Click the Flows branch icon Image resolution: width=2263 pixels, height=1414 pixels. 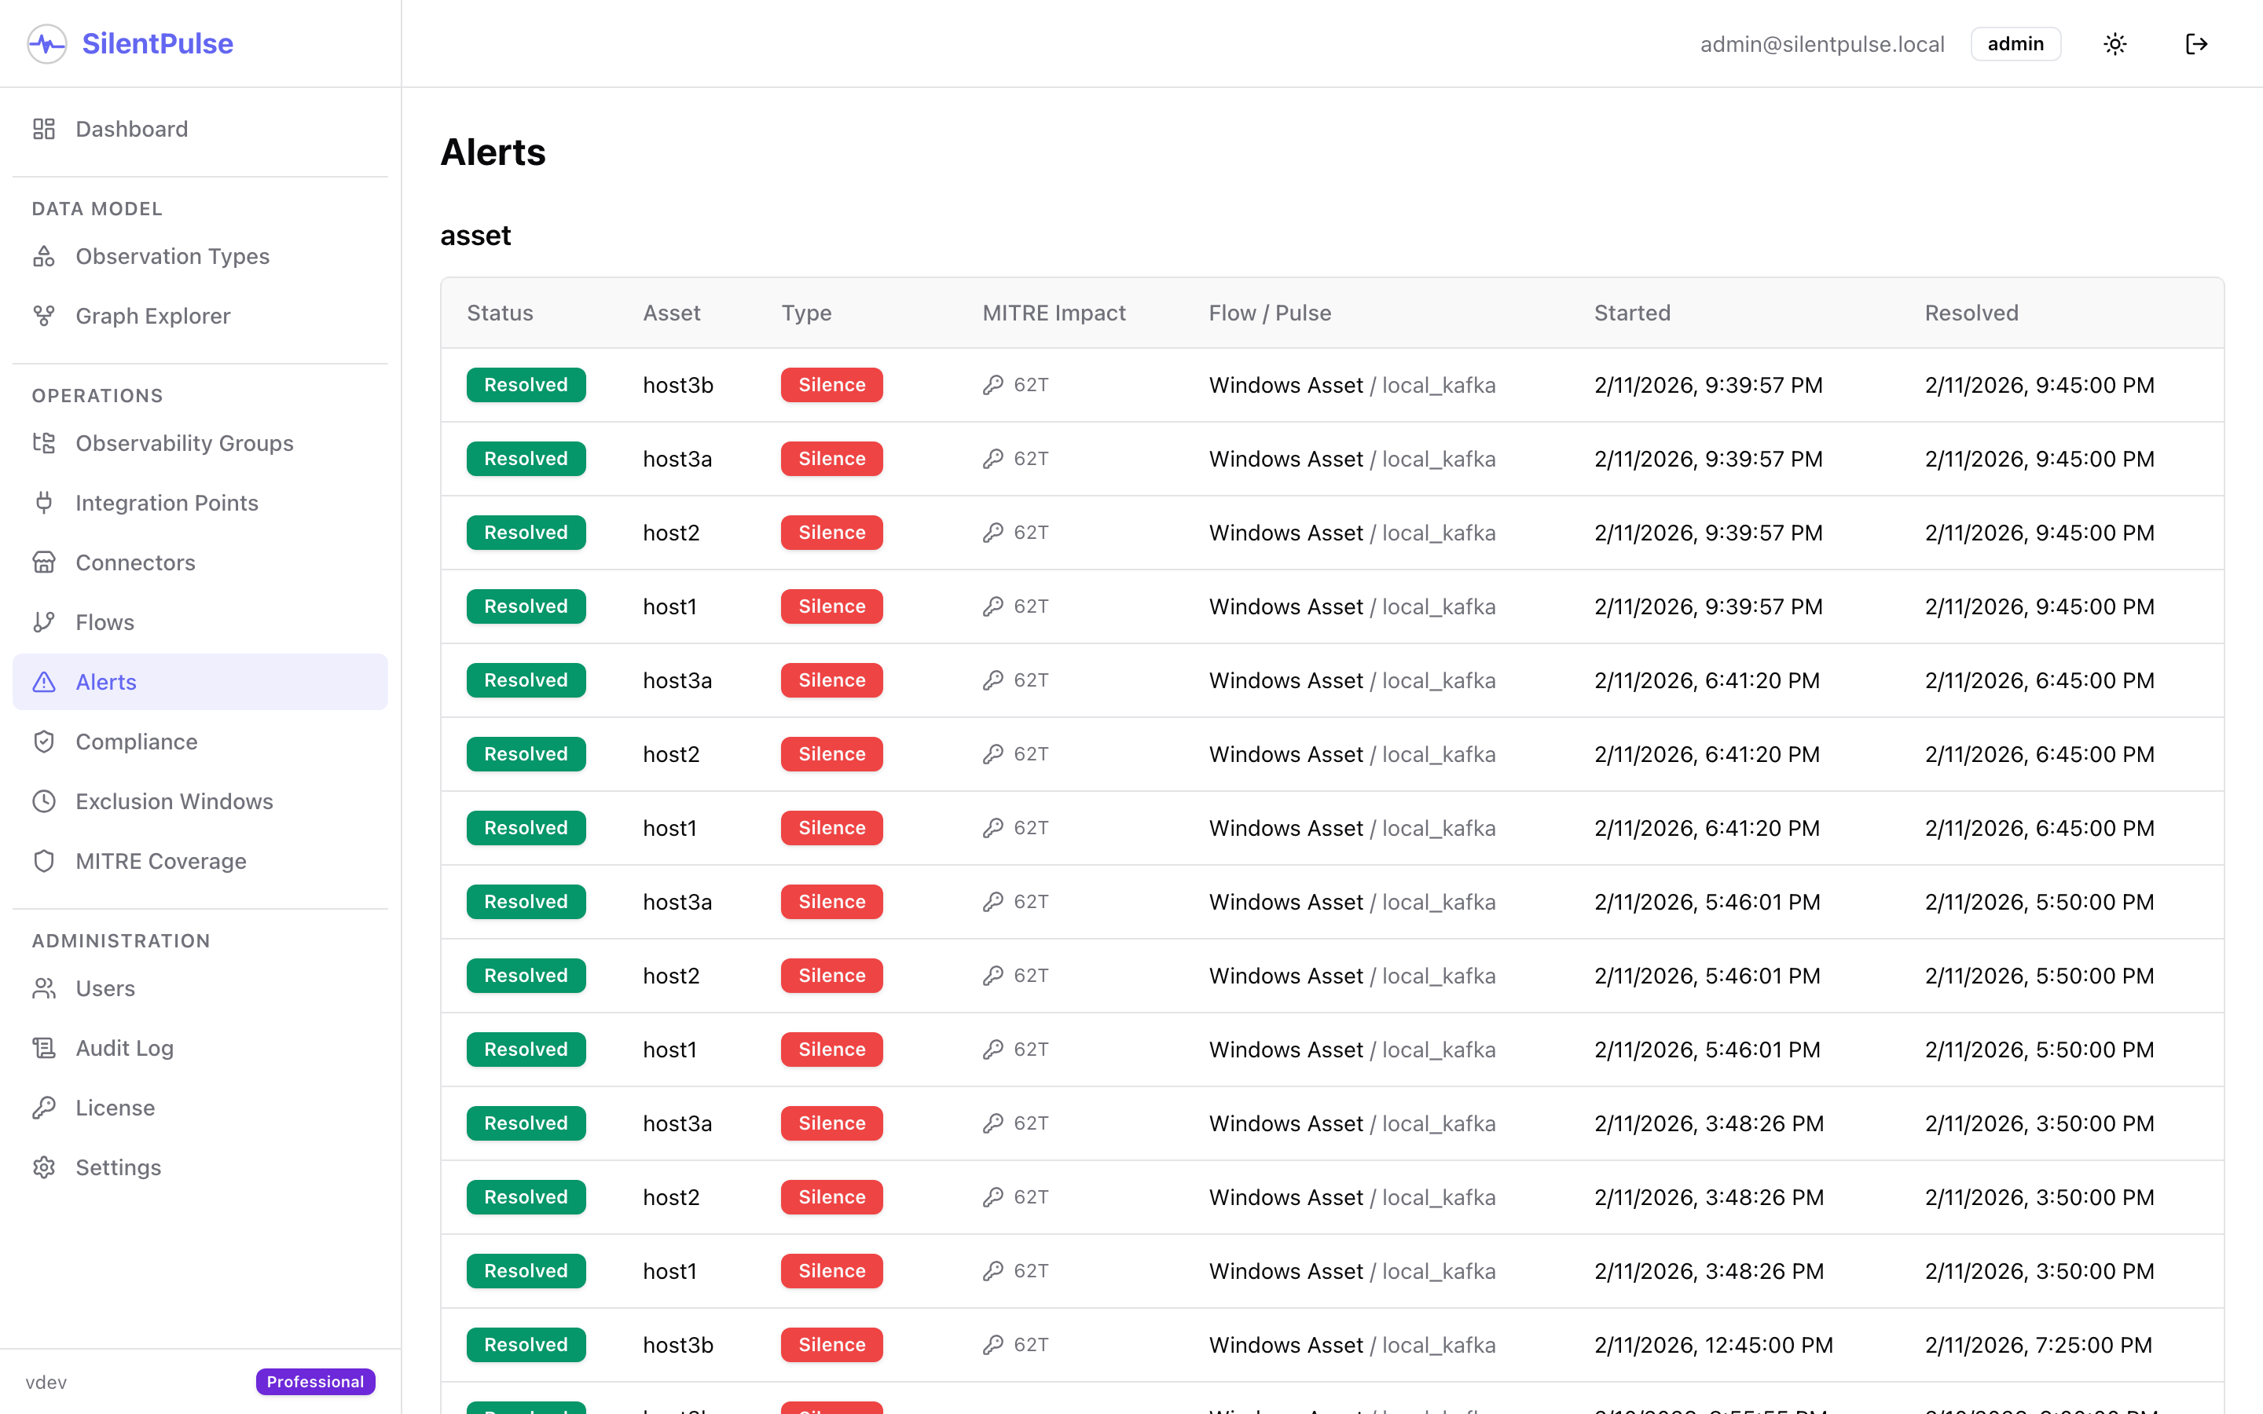click(x=44, y=623)
